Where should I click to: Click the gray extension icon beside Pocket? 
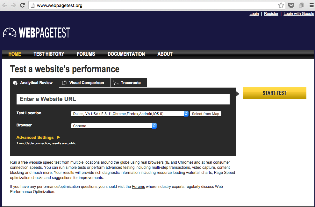tap(301, 5)
